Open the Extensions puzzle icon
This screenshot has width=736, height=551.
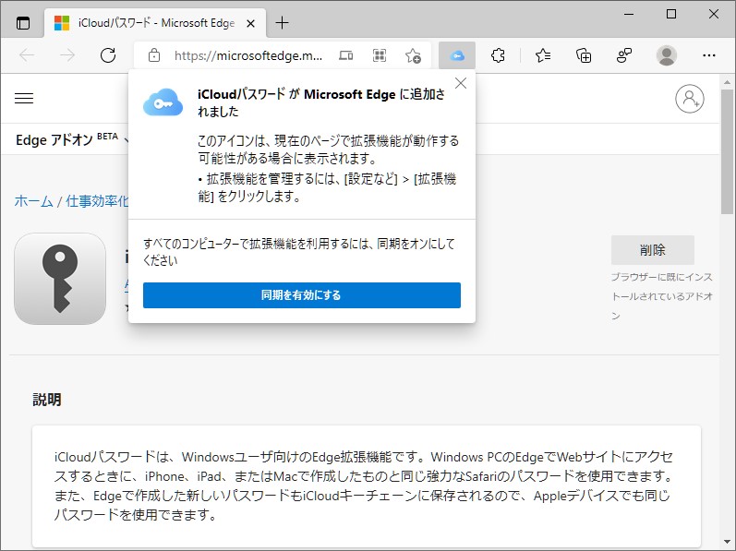(x=498, y=55)
